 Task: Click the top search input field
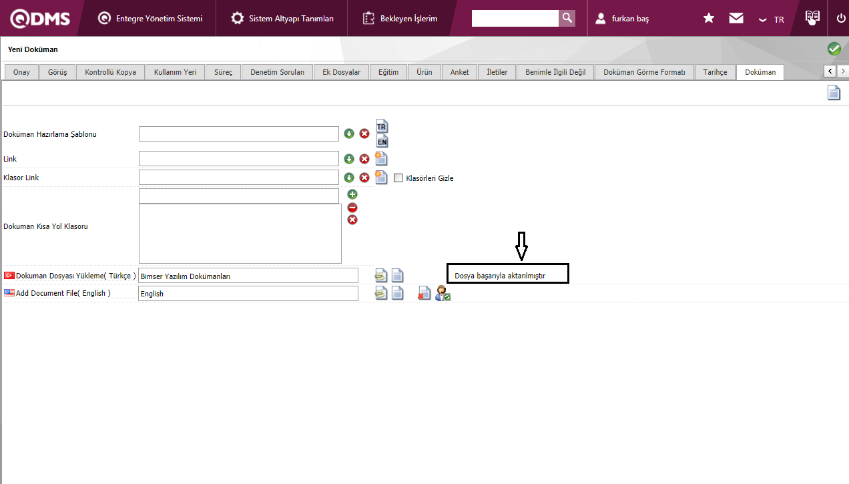coord(515,18)
